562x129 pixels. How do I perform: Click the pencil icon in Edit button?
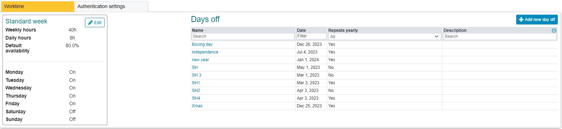click(90, 23)
